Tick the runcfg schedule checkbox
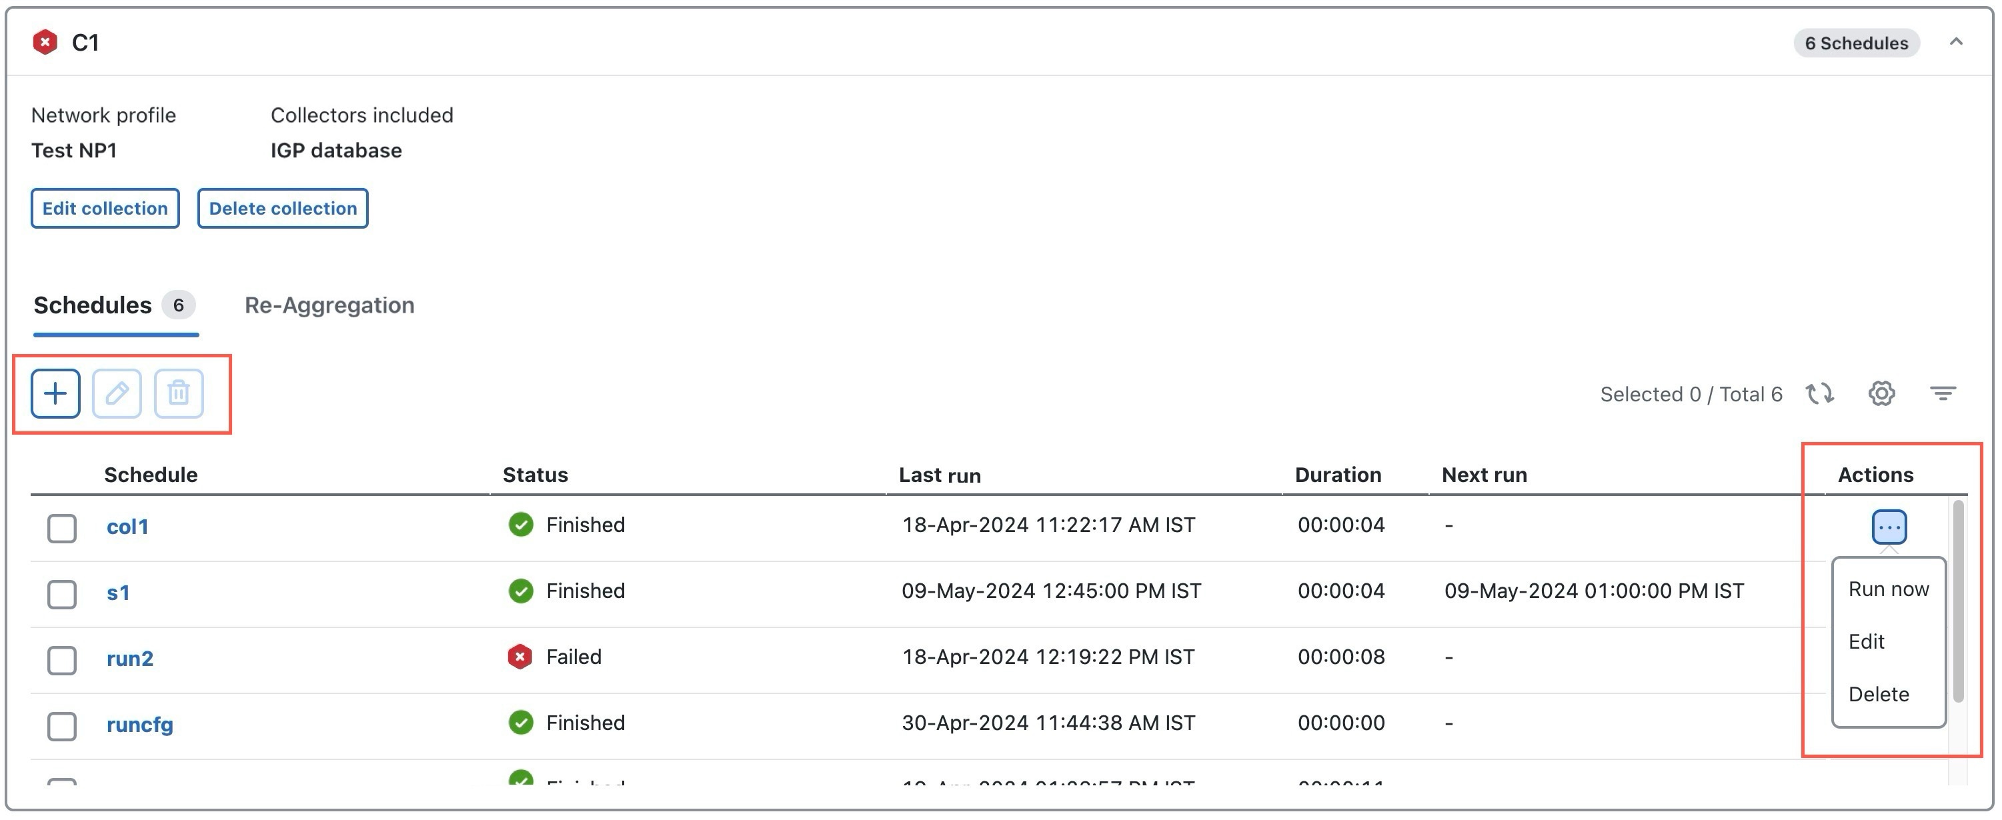 click(62, 726)
